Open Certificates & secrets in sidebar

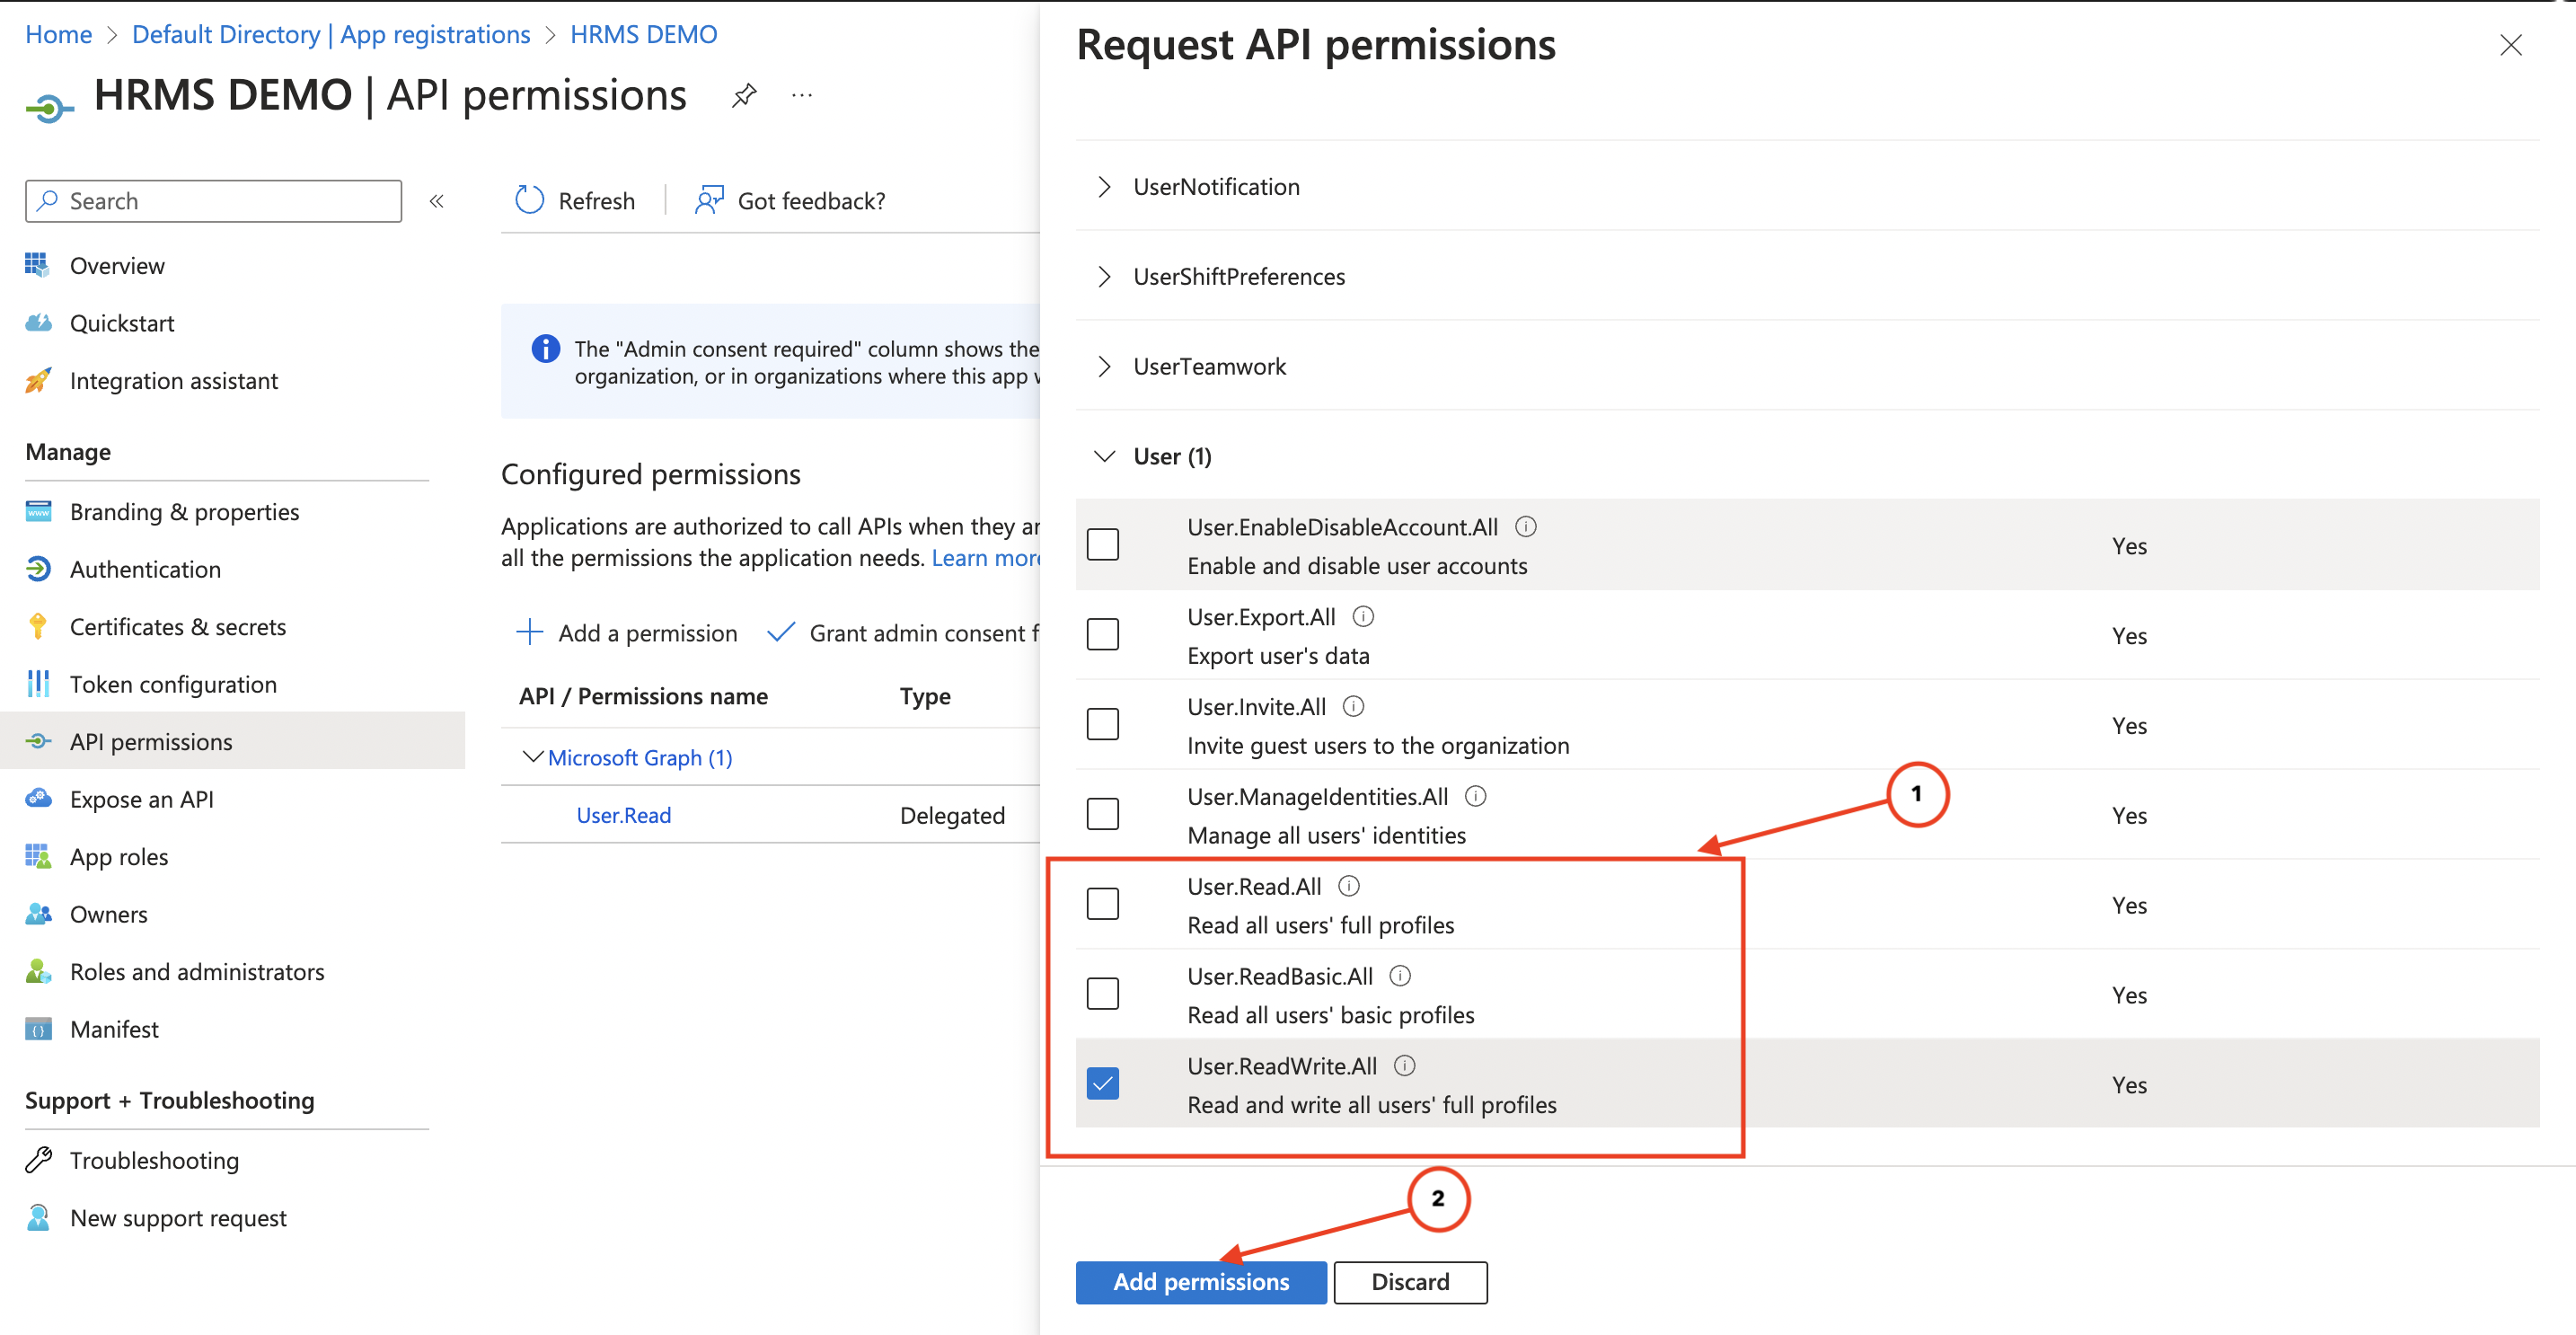click(x=177, y=627)
